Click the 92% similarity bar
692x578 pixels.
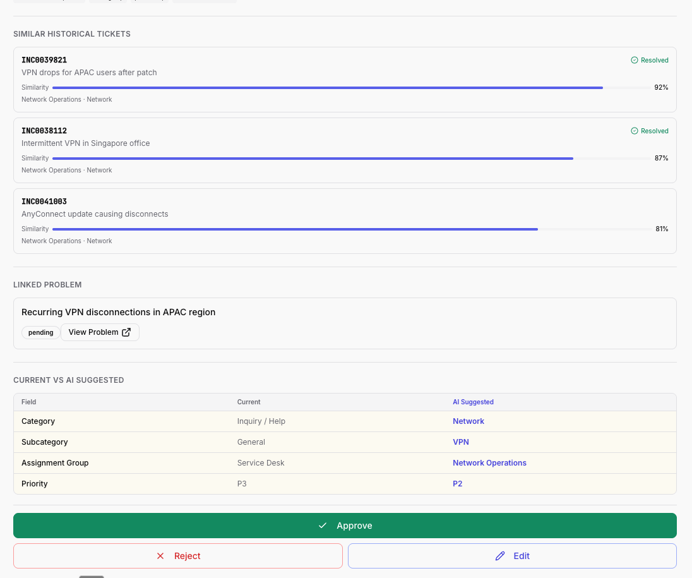pyautogui.click(x=351, y=88)
